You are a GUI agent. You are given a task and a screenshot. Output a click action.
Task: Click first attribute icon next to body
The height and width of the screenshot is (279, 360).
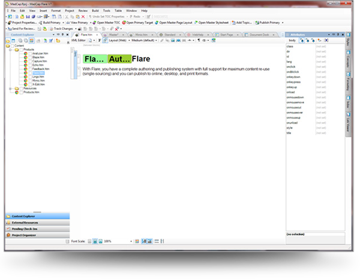click(x=302, y=40)
